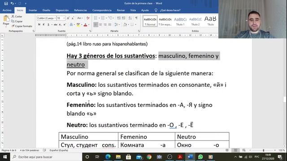Align text left

tap(96, 25)
